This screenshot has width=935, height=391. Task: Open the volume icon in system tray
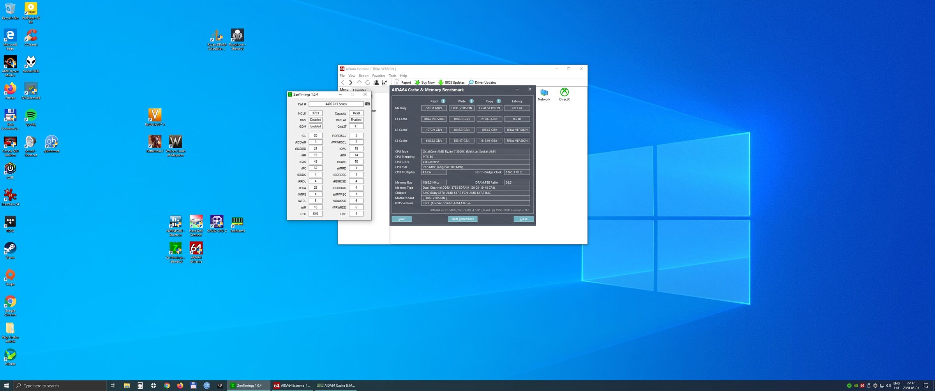pyautogui.click(x=888, y=386)
